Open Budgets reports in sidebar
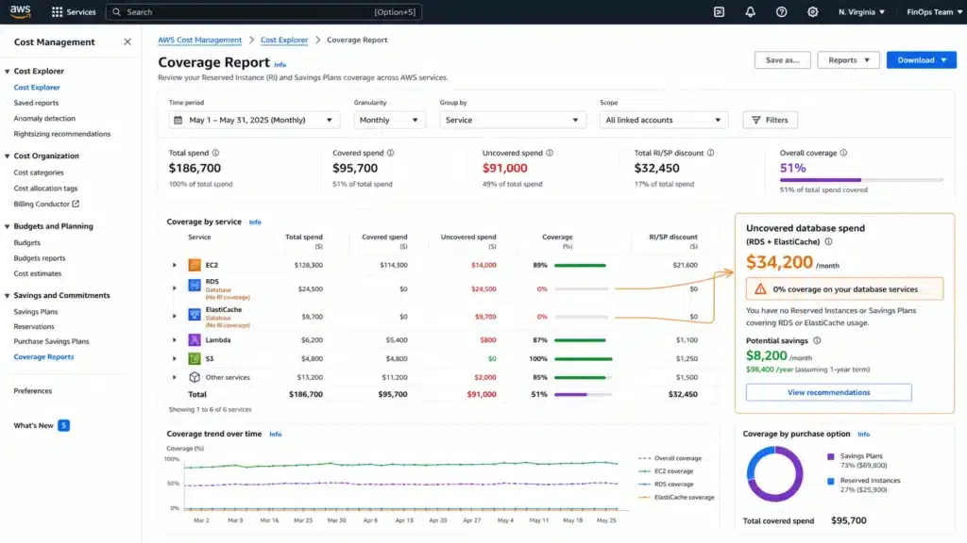This screenshot has width=967, height=543. [x=40, y=258]
